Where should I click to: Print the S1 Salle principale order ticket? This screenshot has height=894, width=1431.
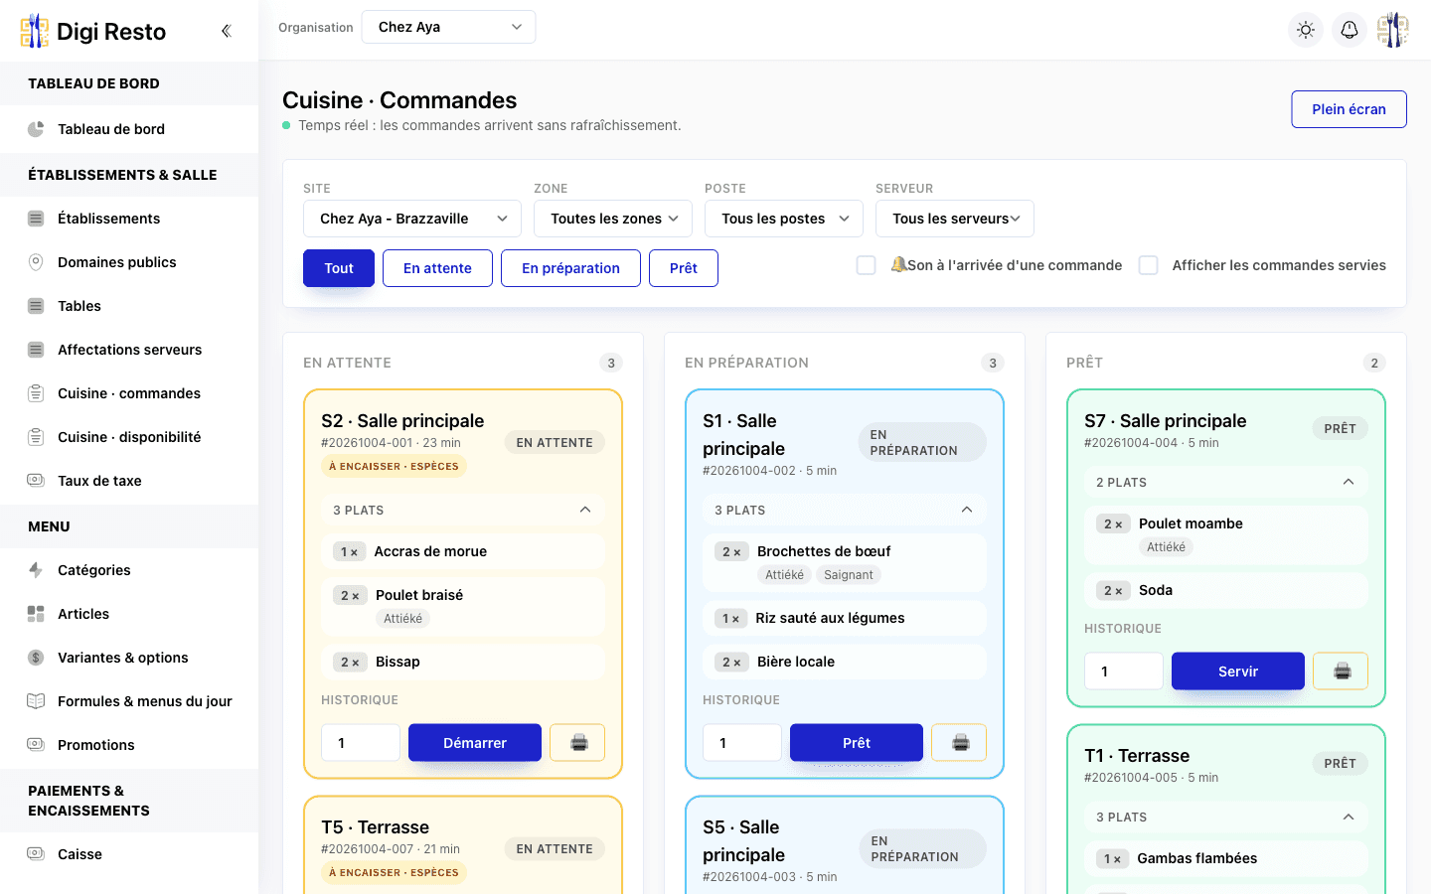pyautogui.click(x=959, y=742)
